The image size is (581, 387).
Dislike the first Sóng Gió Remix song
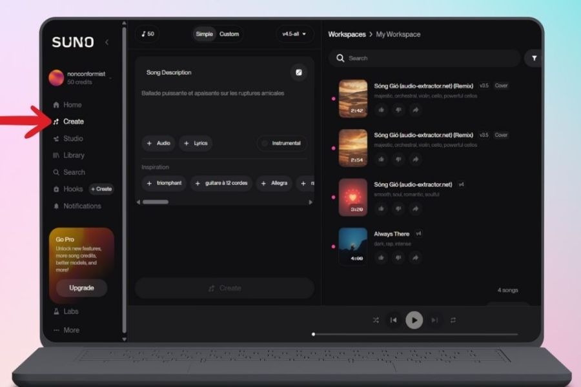(x=398, y=110)
